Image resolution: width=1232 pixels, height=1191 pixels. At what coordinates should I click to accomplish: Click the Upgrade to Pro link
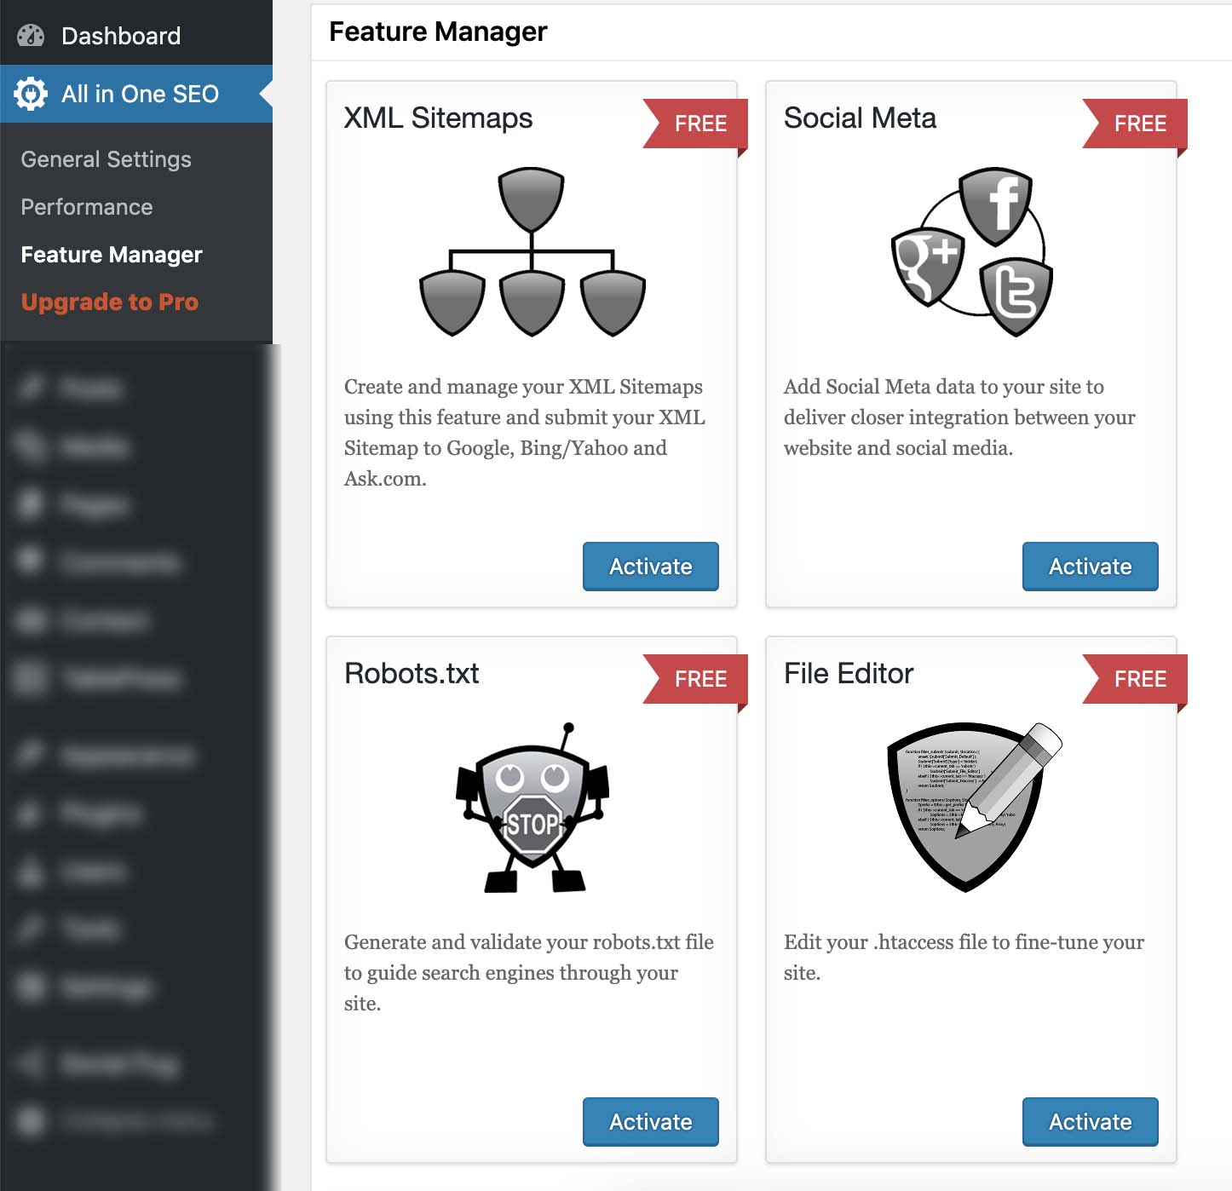point(110,302)
